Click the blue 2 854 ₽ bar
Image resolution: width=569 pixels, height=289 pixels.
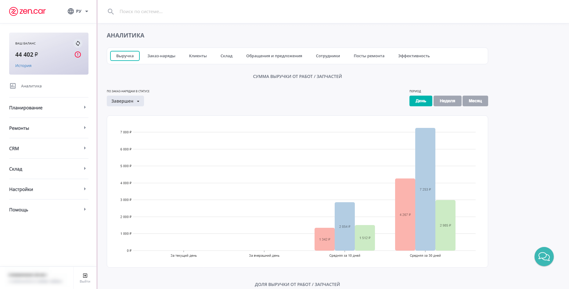coord(345,226)
